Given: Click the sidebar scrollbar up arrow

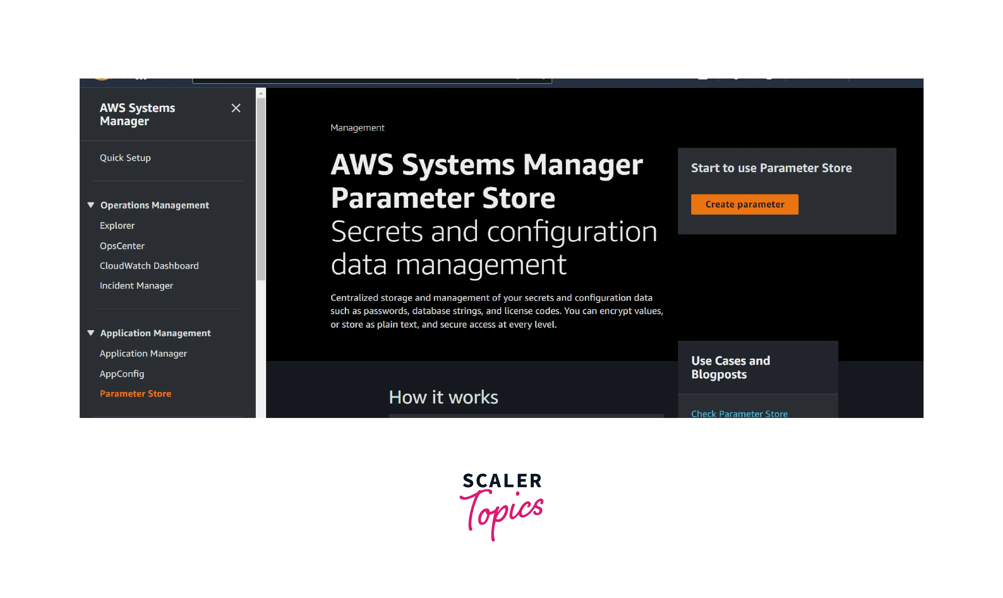Looking at the screenshot, I should (261, 94).
